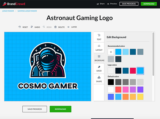Pick the violet default color
This screenshot has width=160, height=119.
(140, 89)
